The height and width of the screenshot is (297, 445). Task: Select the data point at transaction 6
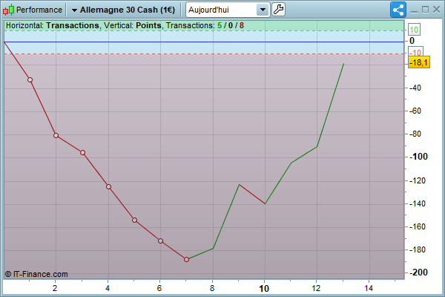160,241
